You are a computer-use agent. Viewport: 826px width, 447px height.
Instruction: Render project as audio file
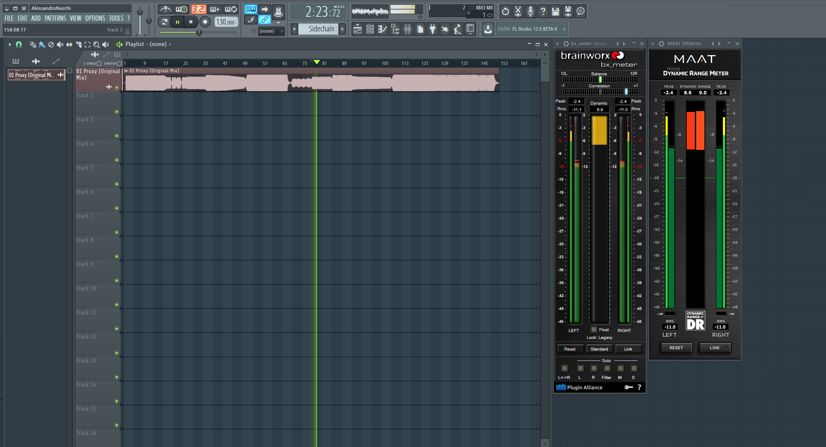click(568, 11)
